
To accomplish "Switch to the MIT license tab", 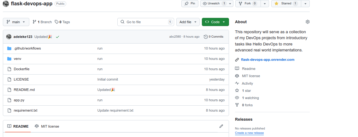I will coord(47,126).
